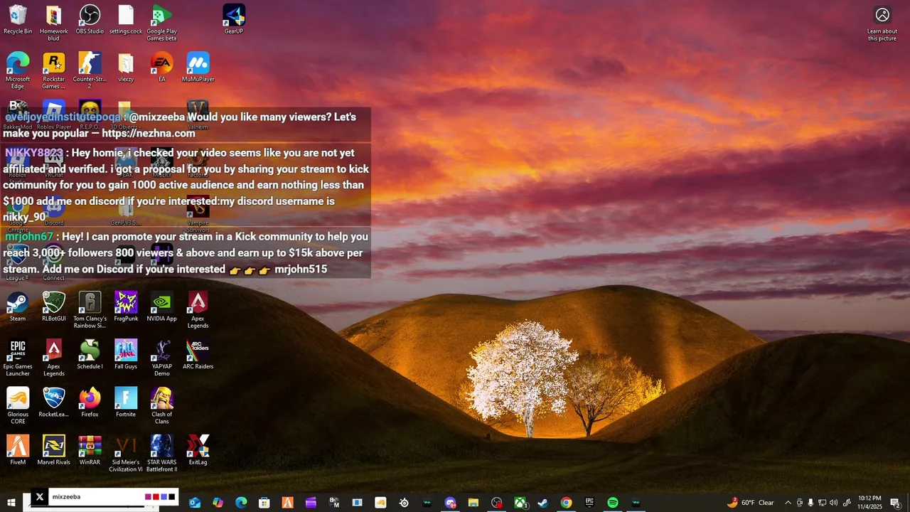Launch the EA app desktop shortcut

point(161,67)
